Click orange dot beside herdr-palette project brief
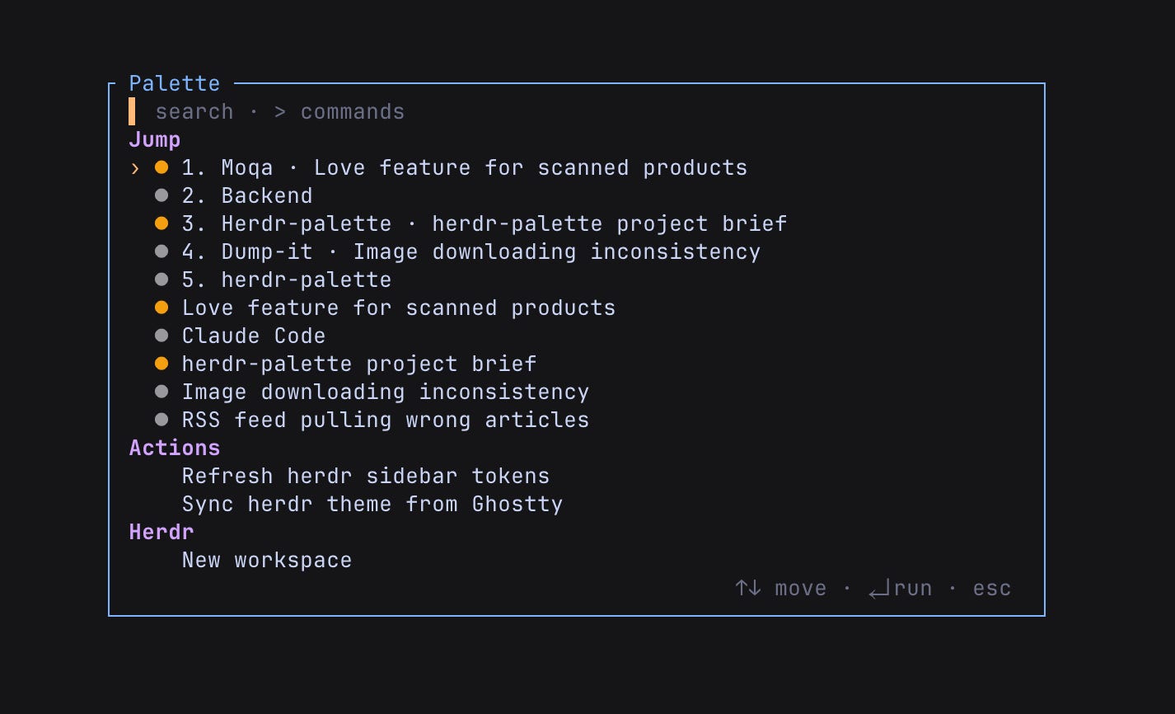Screen dimensions: 1175x714 pyautogui.click(x=162, y=364)
